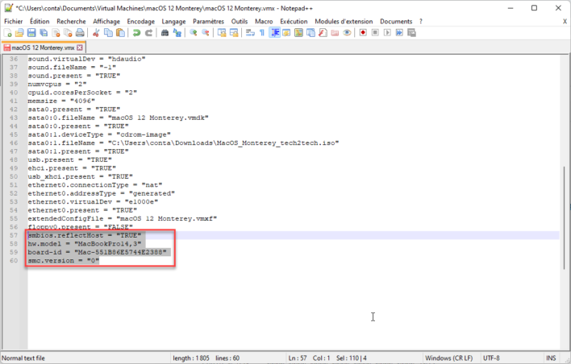The width and height of the screenshot is (571, 364).
Task: Click the Redo arrow icon
Action: point(148,33)
